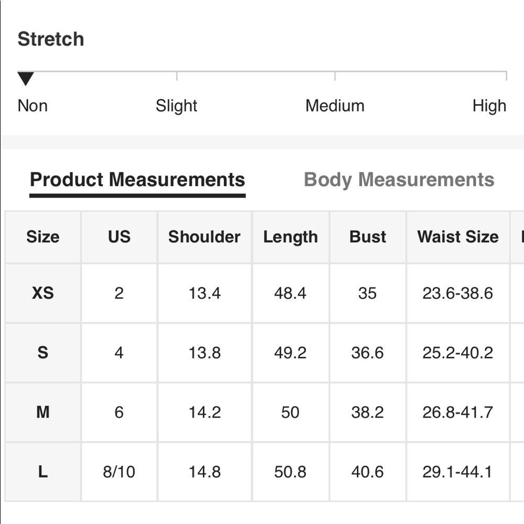The image size is (524, 524).
Task: Select the M size row header
Action: 43,412
